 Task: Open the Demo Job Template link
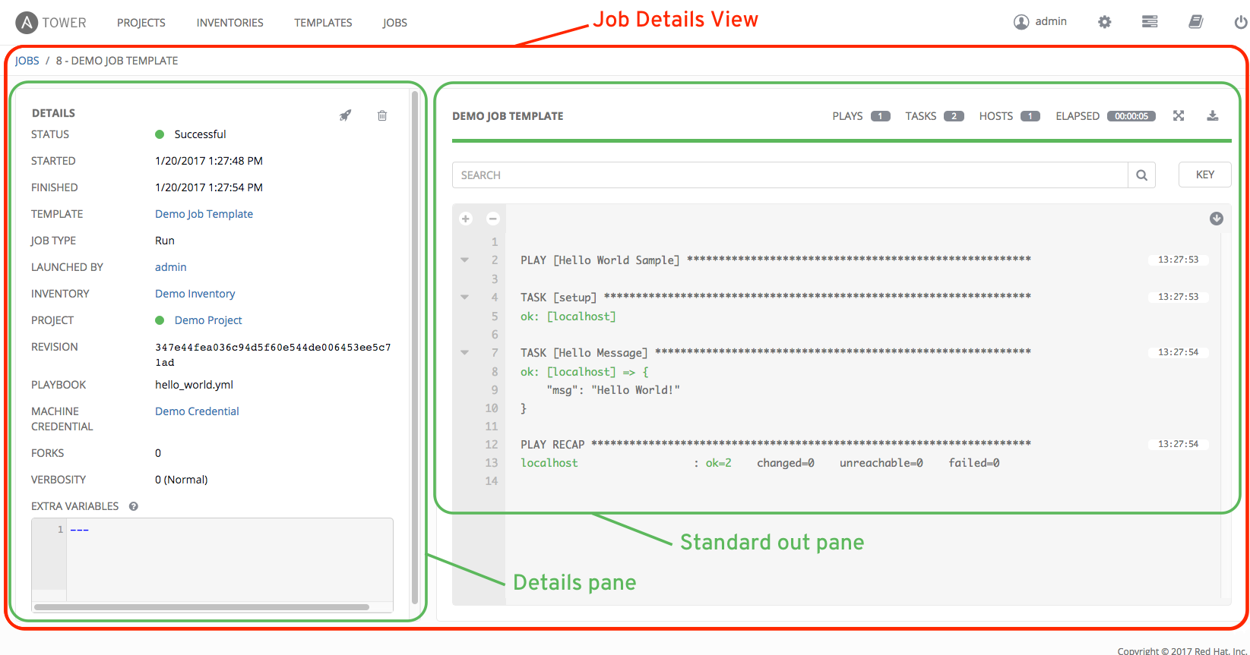204,214
